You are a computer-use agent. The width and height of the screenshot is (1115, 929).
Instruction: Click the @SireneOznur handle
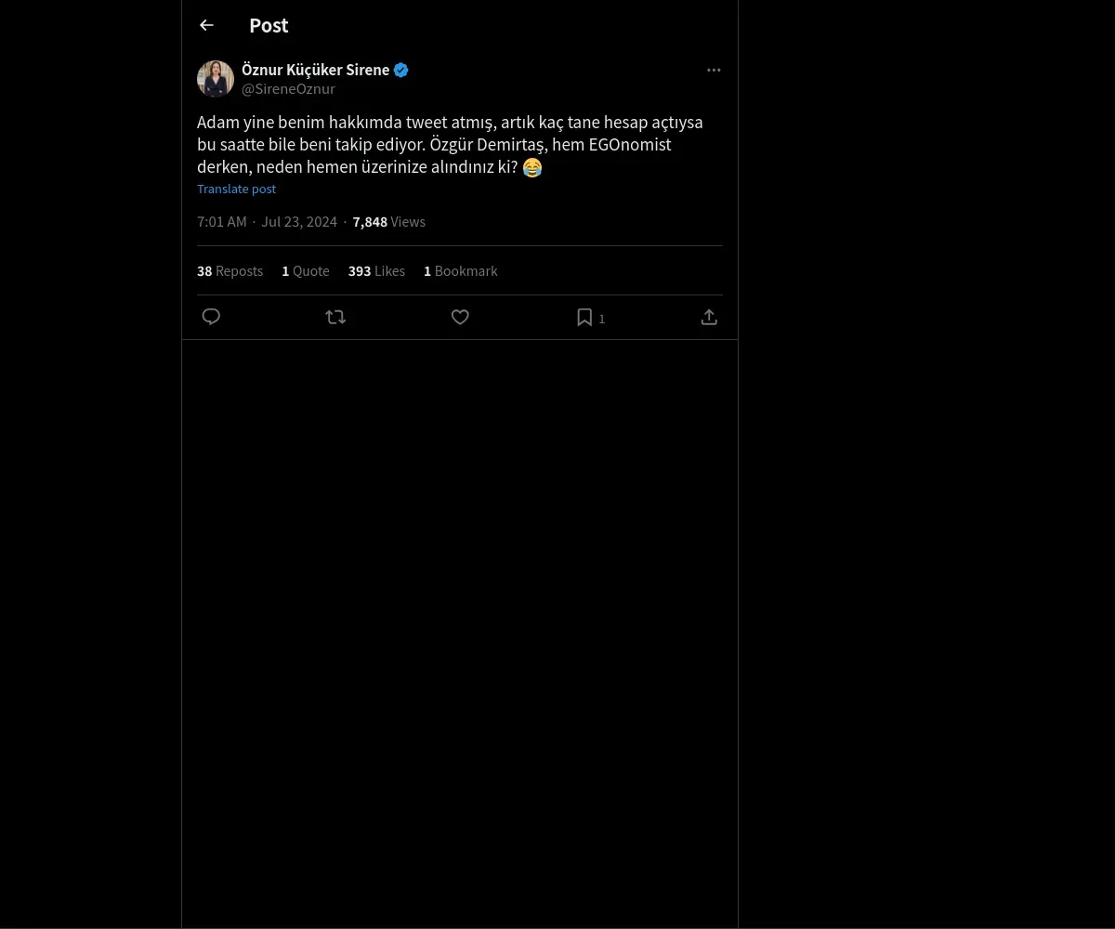coord(288,89)
